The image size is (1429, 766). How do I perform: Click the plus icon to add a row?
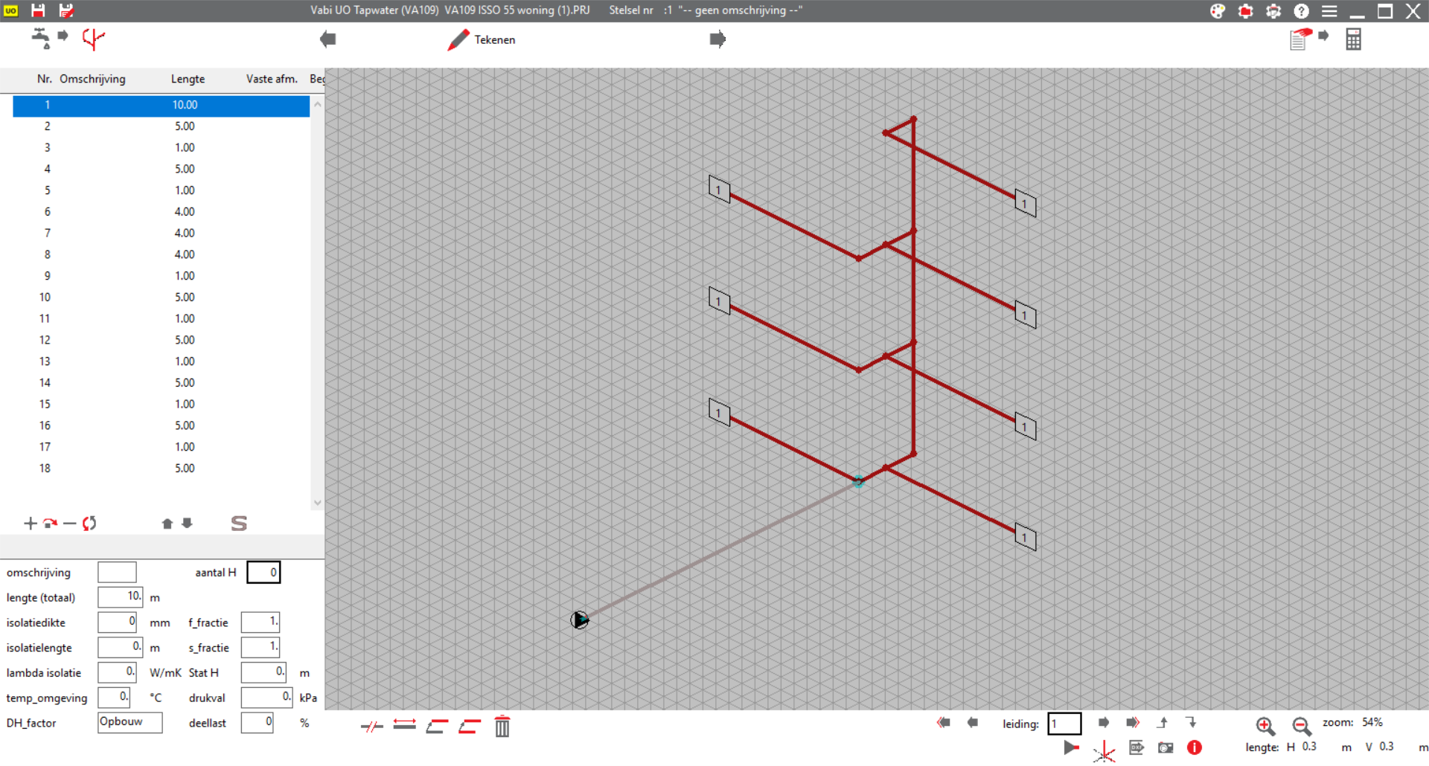coord(30,524)
